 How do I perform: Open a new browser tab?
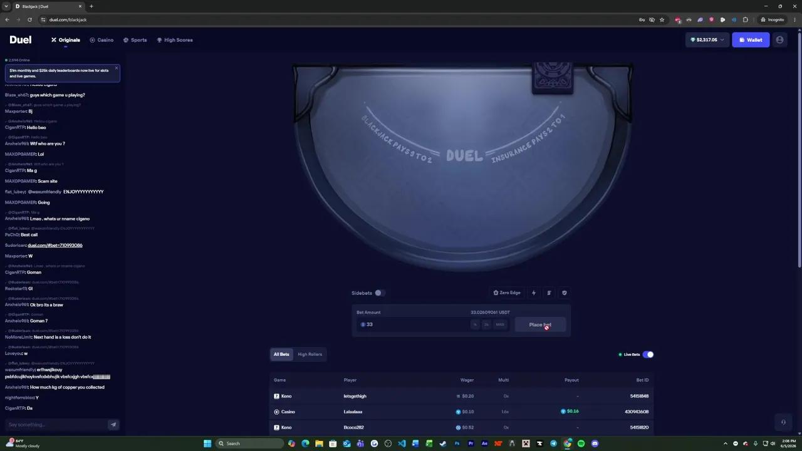point(91,6)
